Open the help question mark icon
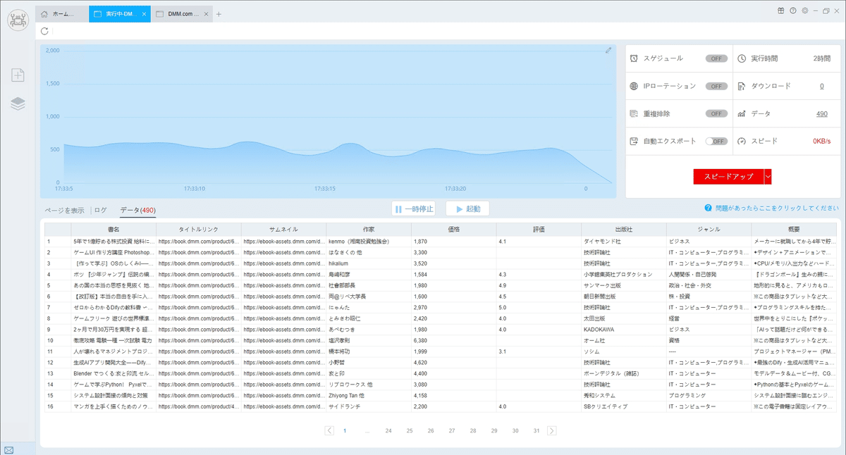This screenshot has width=846, height=455. pyautogui.click(x=793, y=11)
